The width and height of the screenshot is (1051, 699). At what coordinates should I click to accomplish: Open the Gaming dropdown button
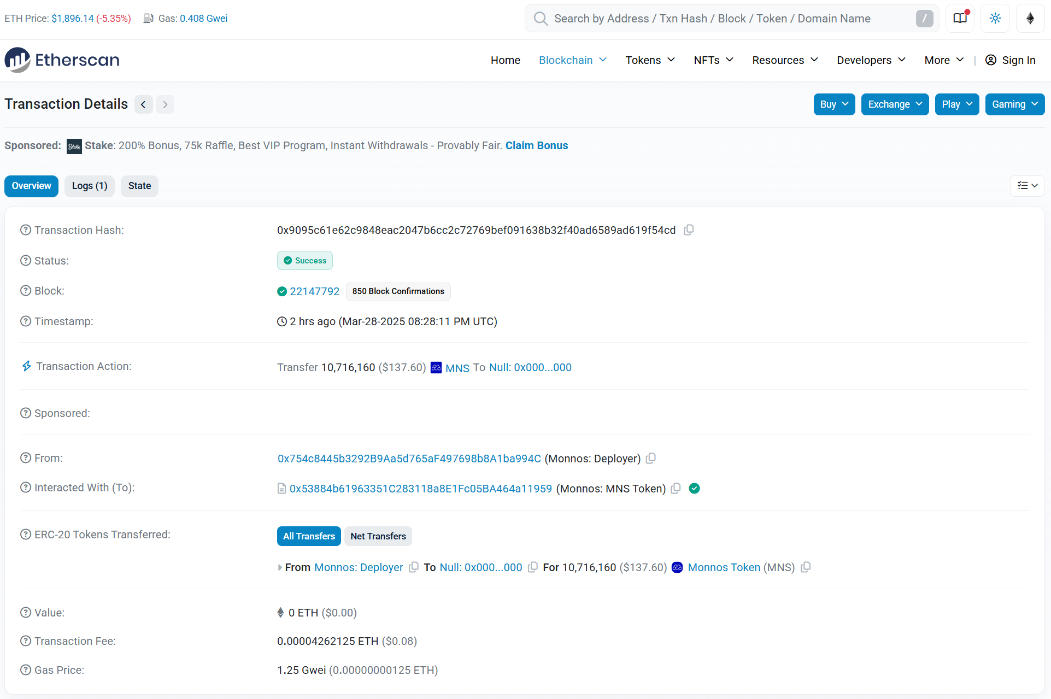[1015, 104]
